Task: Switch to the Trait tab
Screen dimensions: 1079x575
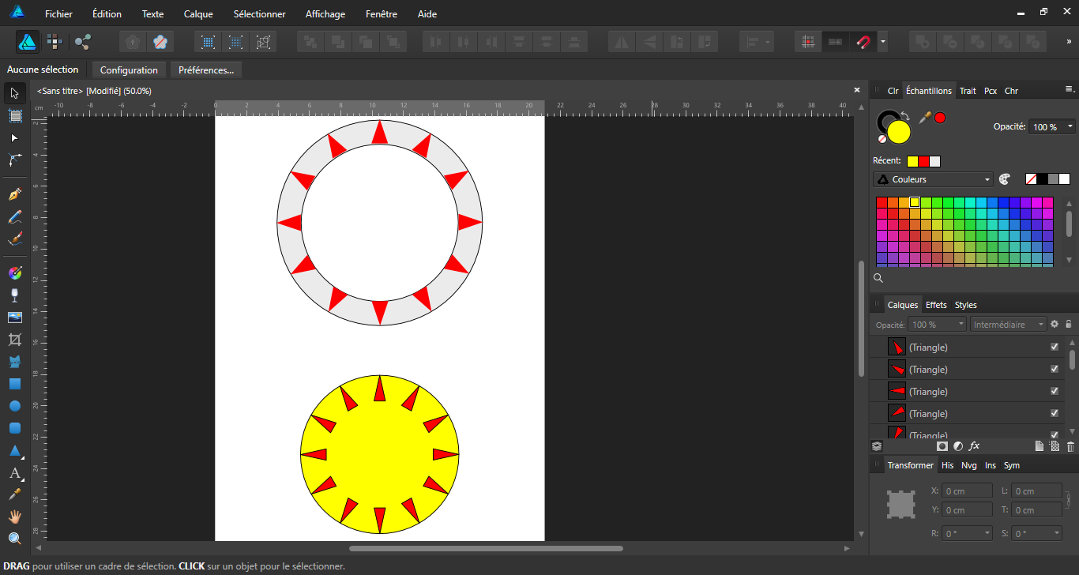Action: tap(968, 91)
